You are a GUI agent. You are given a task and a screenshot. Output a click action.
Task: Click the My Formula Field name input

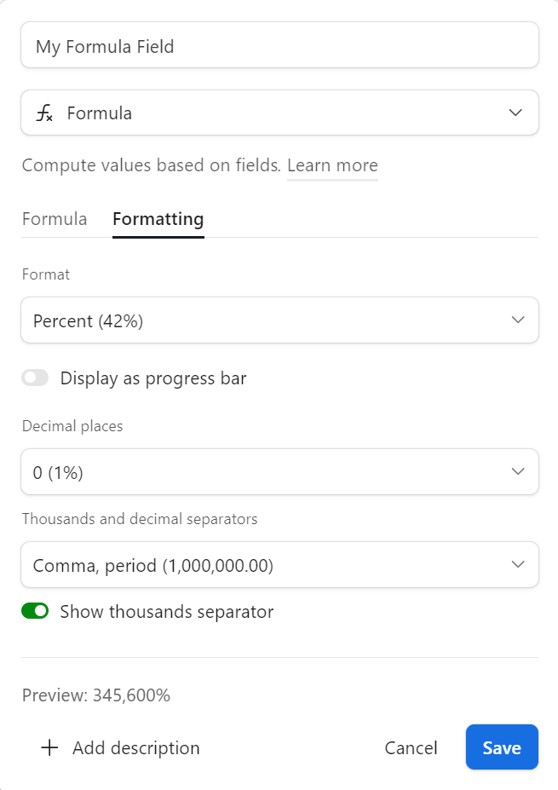279,46
